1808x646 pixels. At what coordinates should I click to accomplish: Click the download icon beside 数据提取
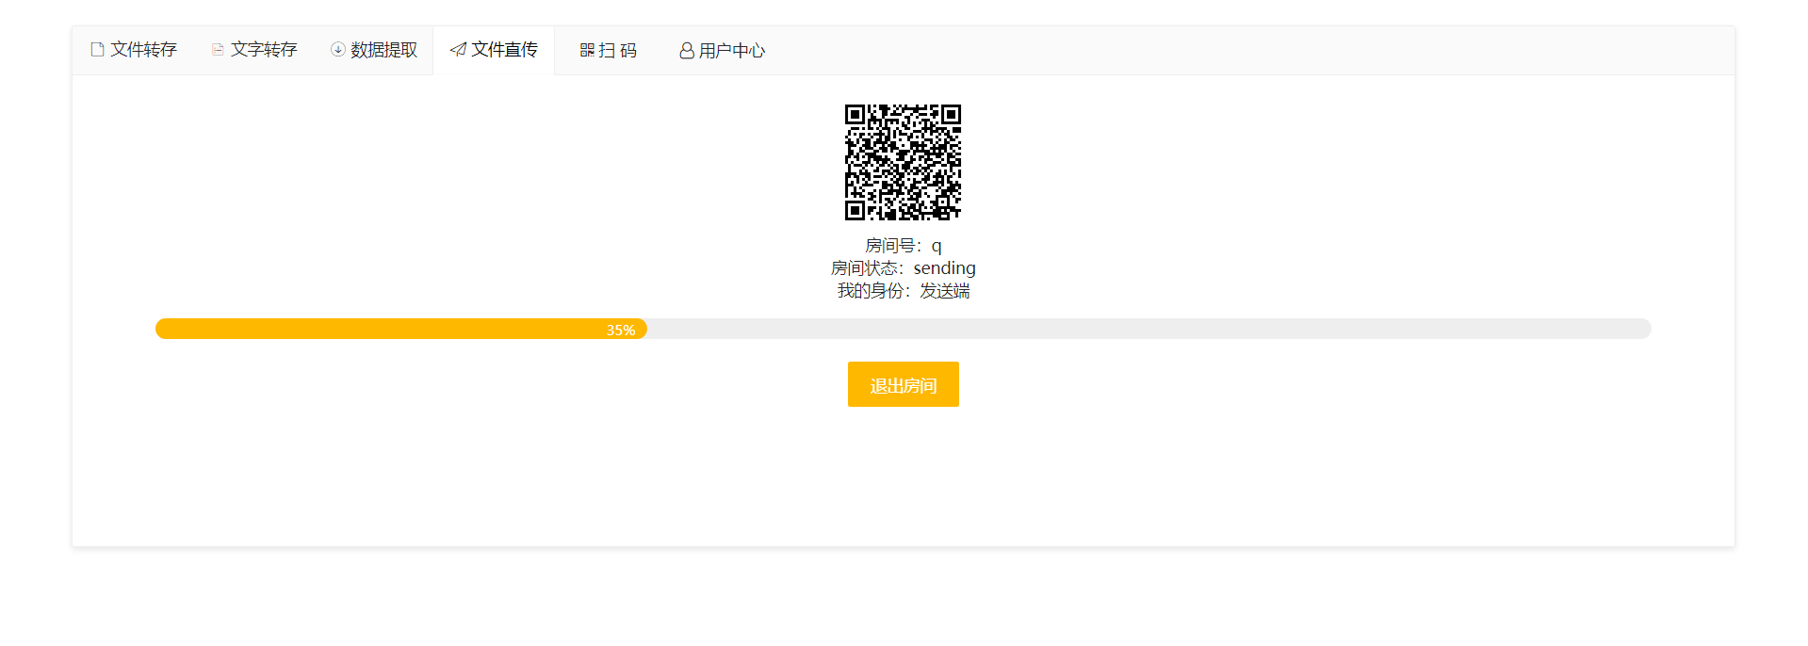click(x=337, y=50)
